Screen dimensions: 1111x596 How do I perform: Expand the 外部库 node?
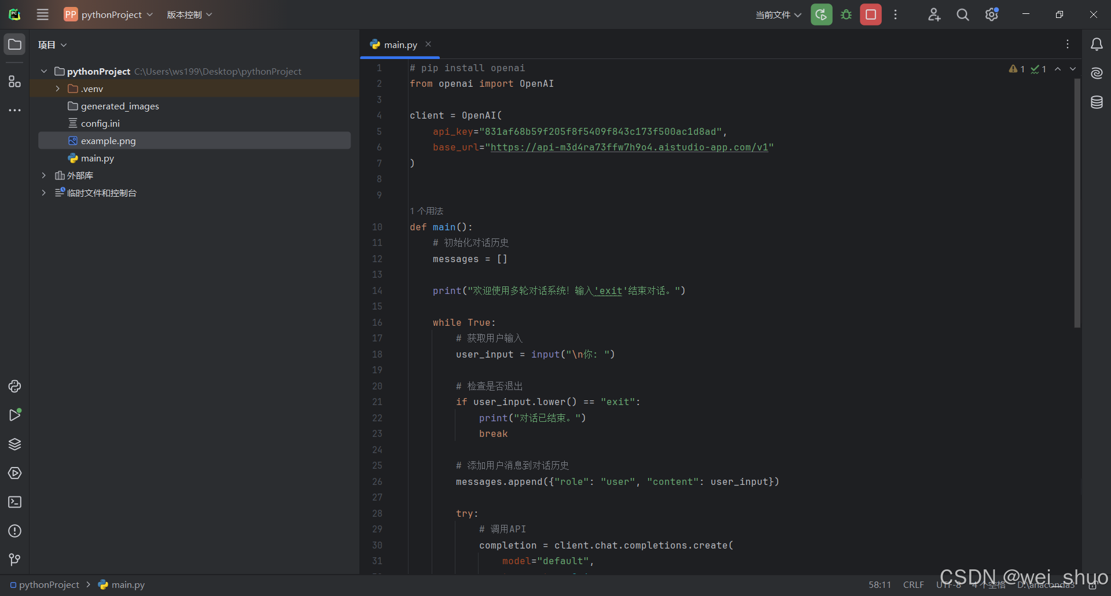tap(44, 175)
